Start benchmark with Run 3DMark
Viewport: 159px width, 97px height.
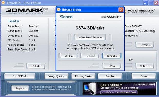(20, 76)
